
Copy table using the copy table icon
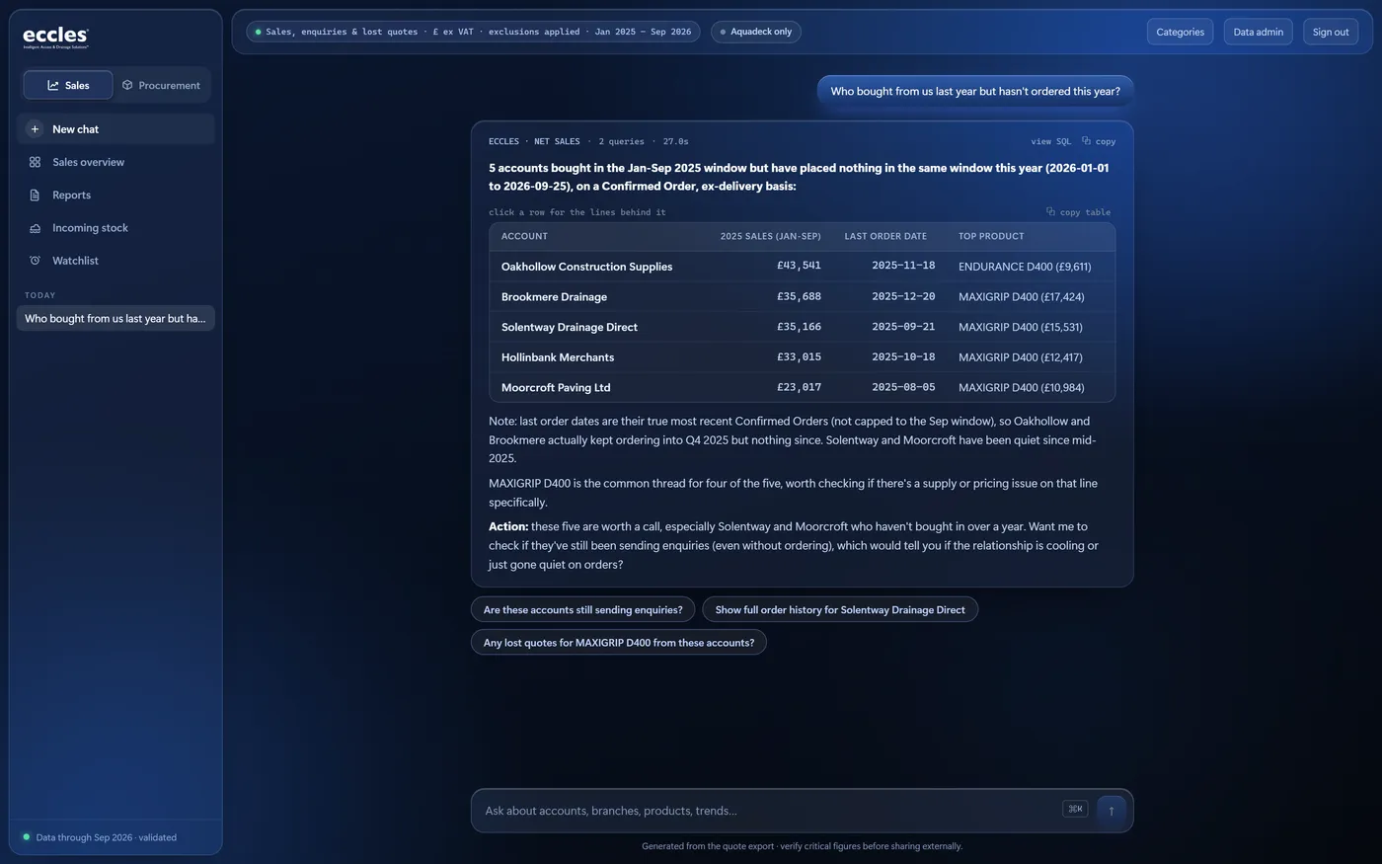tap(1050, 211)
